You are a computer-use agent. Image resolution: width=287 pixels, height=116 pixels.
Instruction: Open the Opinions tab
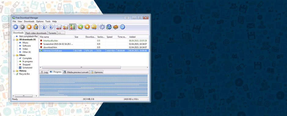click(x=96, y=72)
